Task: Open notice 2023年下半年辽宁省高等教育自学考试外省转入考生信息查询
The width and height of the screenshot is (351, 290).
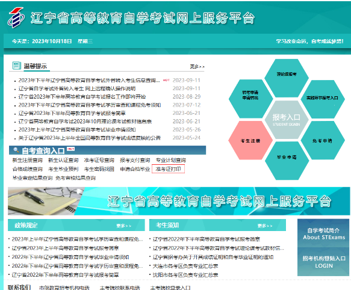Action: [x=89, y=80]
